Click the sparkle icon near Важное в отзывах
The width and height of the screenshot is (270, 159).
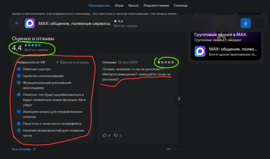(58, 62)
